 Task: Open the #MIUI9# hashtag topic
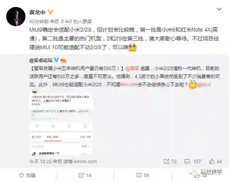(x=129, y=85)
